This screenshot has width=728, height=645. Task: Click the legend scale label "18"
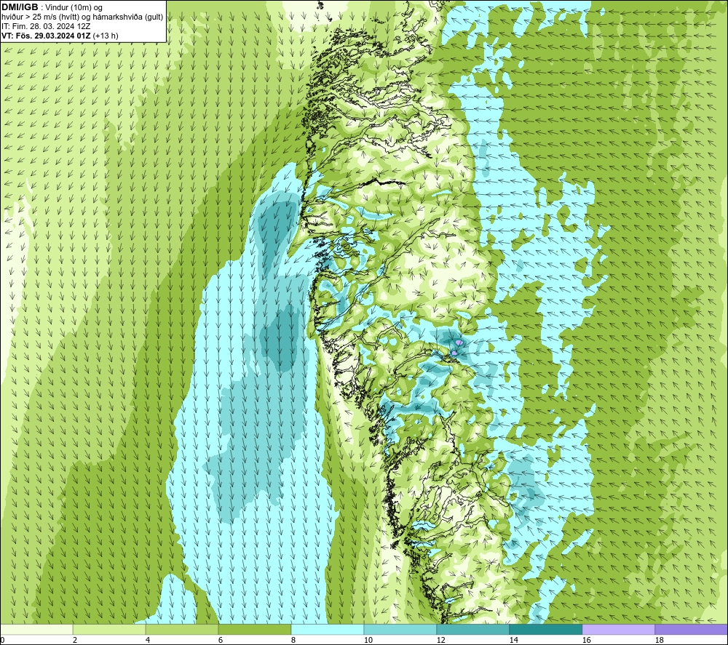(660, 641)
